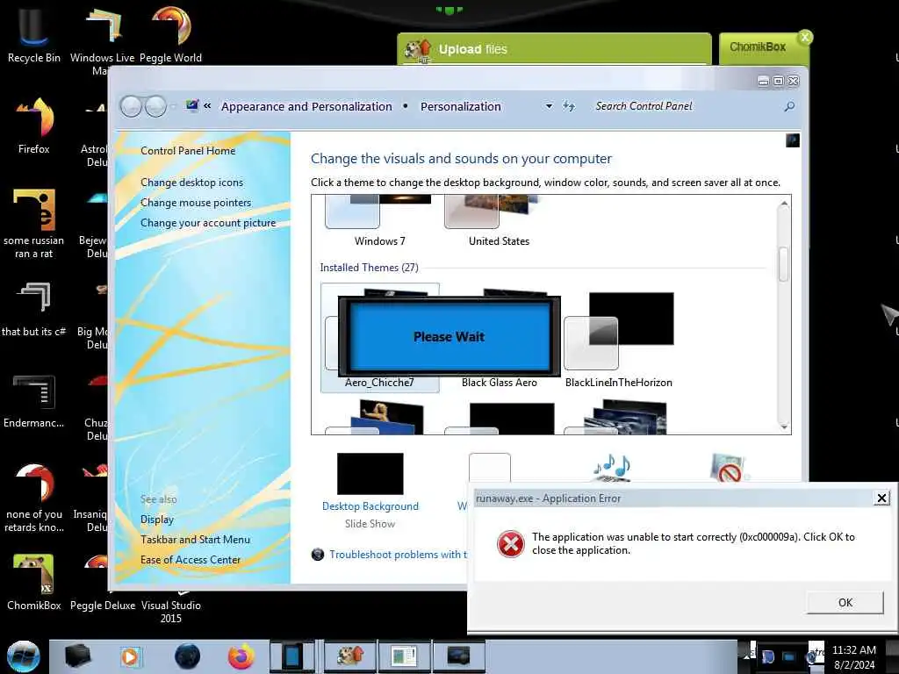Select the Windows 7 theme
The height and width of the screenshot is (674, 899).
[379, 221]
